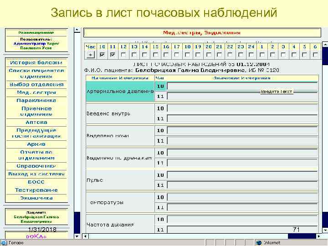328x246 pixels.
Task: Open Аптека section
Action: [x=36, y=122]
